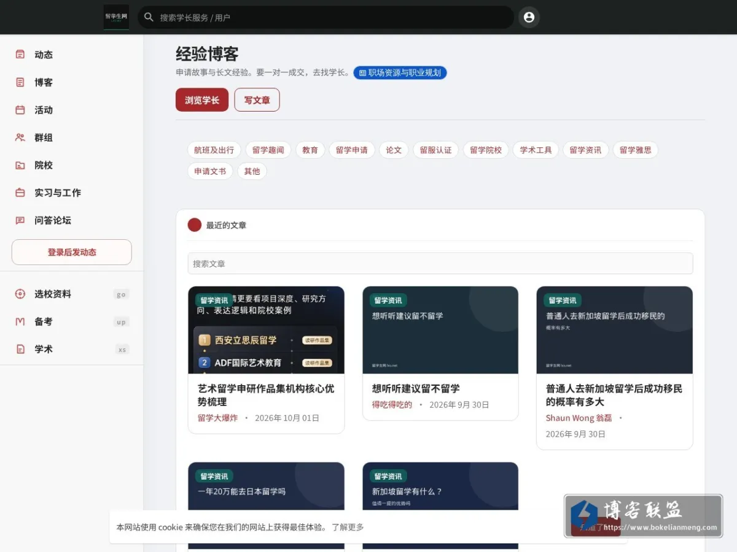Click the 了解更多 cookie link
The height and width of the screenshot is (552, 737).
click(x=348, y=527)
